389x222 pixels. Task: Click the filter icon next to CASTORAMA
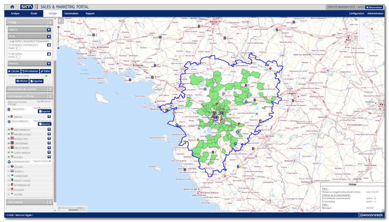[49, 143]
